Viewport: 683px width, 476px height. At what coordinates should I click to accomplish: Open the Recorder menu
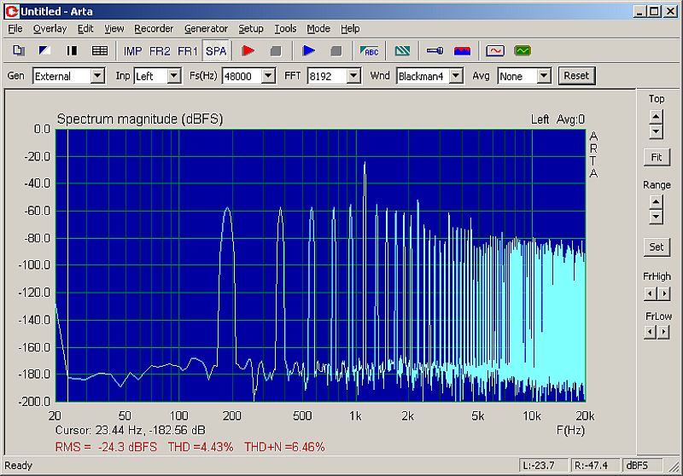154,29
